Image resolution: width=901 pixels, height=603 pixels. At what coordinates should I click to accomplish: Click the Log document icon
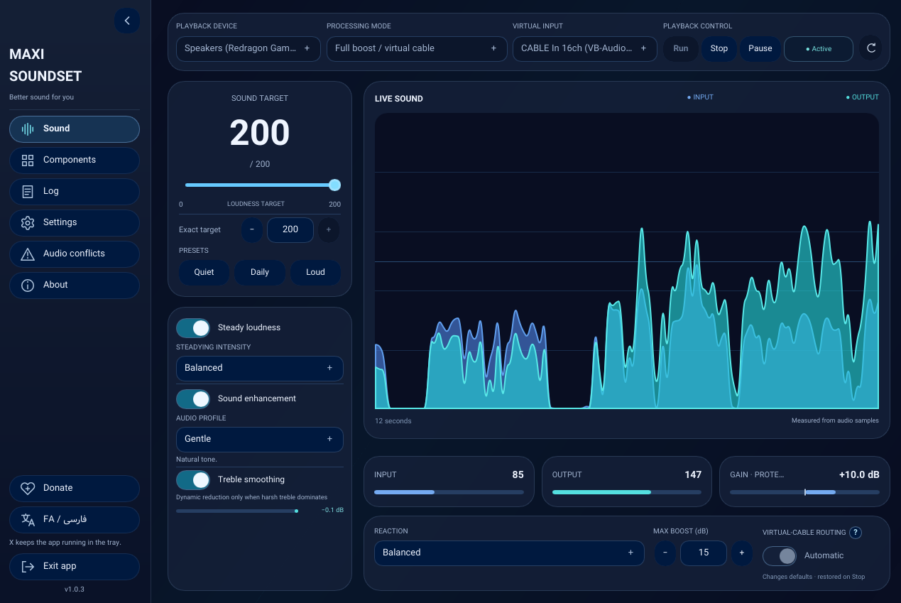pos(28,191)
